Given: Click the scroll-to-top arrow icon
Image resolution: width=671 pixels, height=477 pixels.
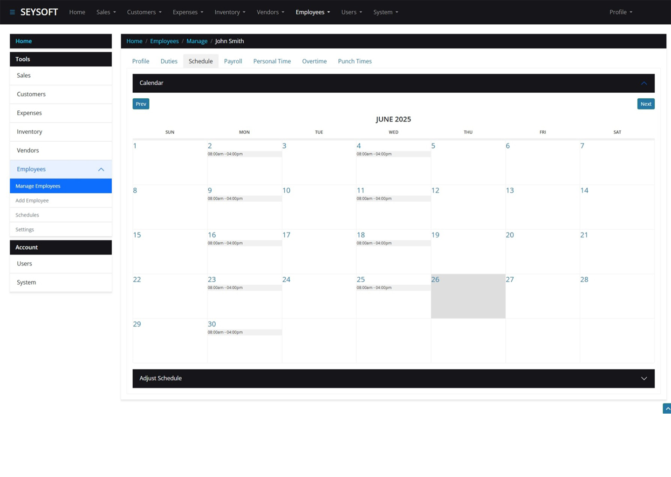Looking at the screenshot, I should coord(667,409).
